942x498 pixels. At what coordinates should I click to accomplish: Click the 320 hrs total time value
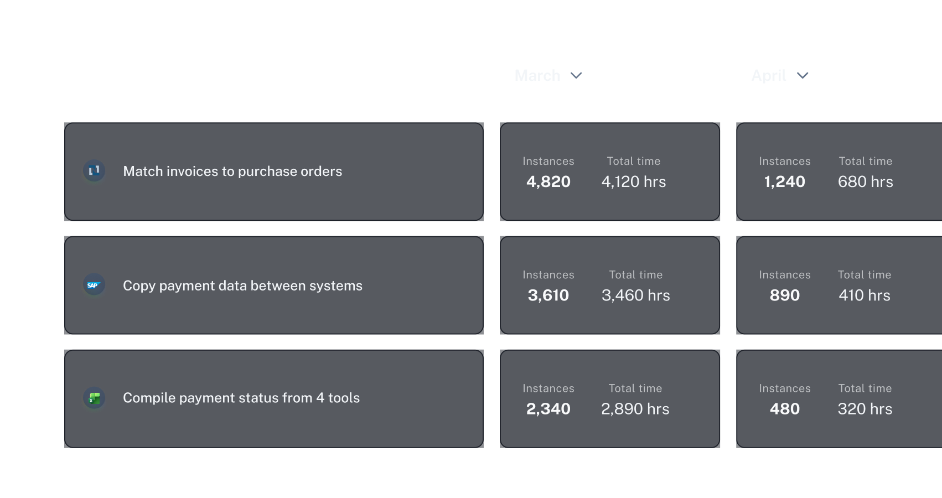pyautogui.click(x=865, y=409)
